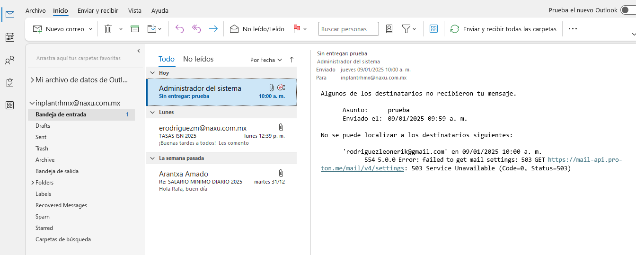Show No leídos messages tab
This screenshot has width=636, height=255.
pos(198,59)
